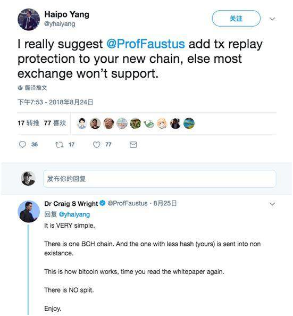Click the @yhaiyang mention in reply
Image resolution: width=293 pixels, height=316 pixels.
click(74, 214)
